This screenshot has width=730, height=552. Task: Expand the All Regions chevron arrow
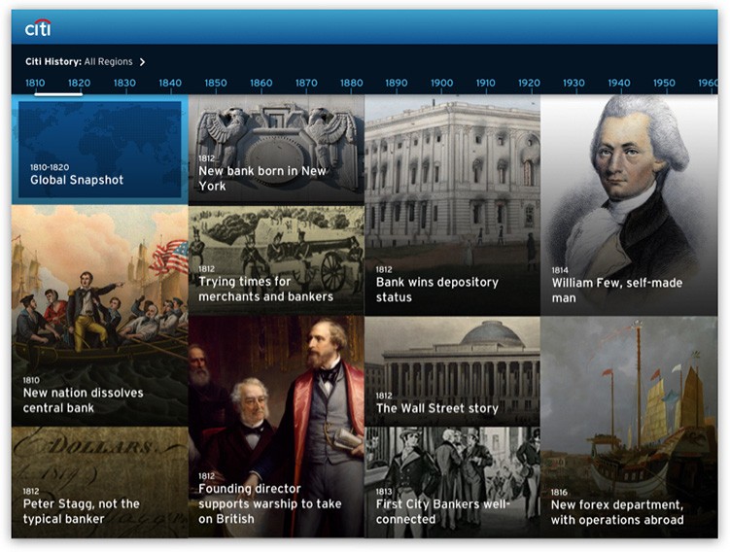143,62
